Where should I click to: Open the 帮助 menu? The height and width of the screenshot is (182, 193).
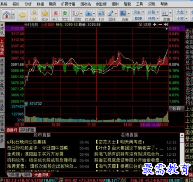pos(164,4)
